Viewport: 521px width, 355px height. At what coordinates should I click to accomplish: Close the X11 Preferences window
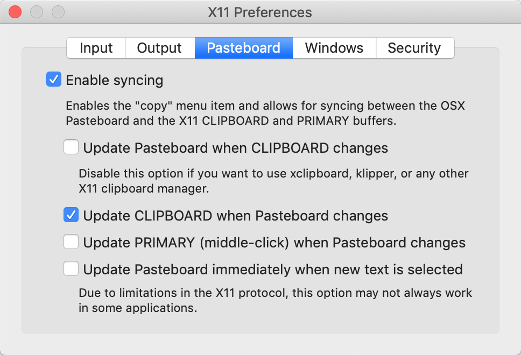[16, 12]
